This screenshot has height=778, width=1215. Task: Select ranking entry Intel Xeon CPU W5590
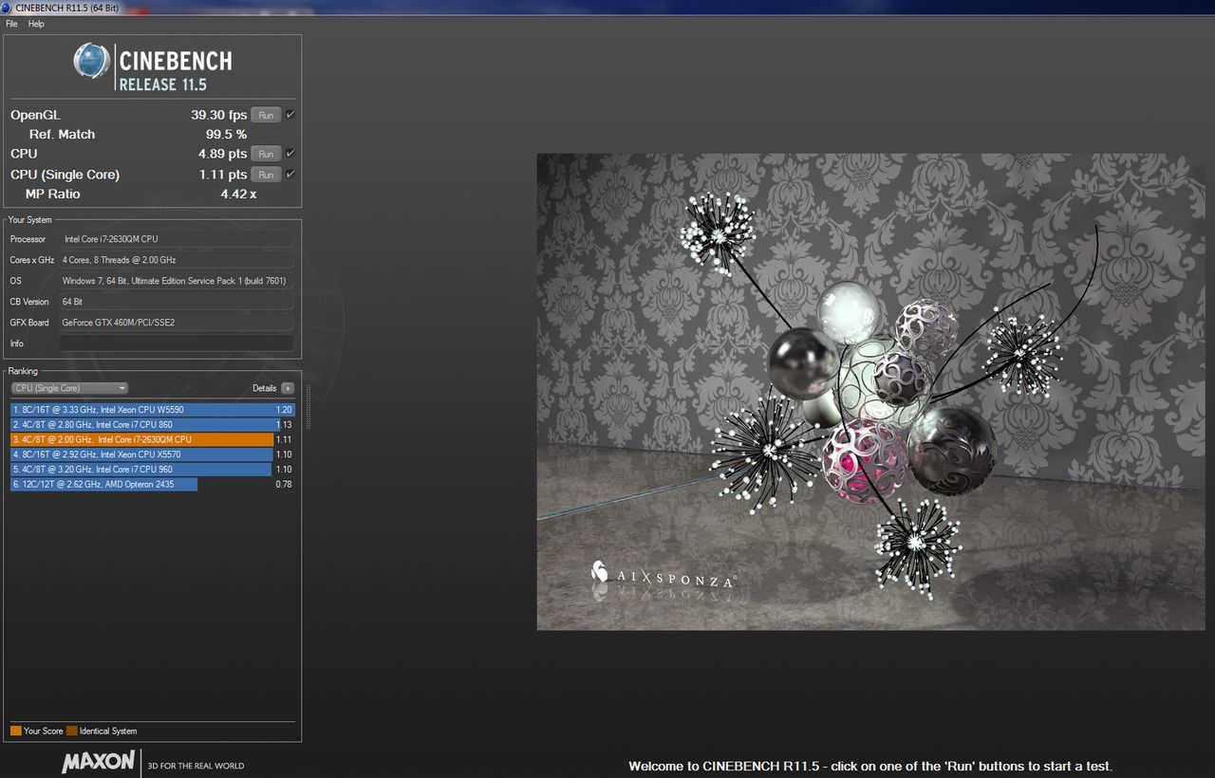tap(153, 410)
